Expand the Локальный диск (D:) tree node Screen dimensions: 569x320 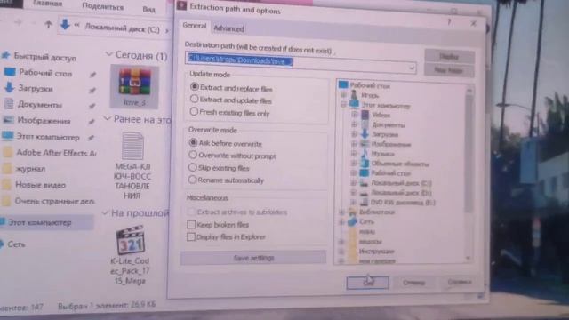(353, 192)
